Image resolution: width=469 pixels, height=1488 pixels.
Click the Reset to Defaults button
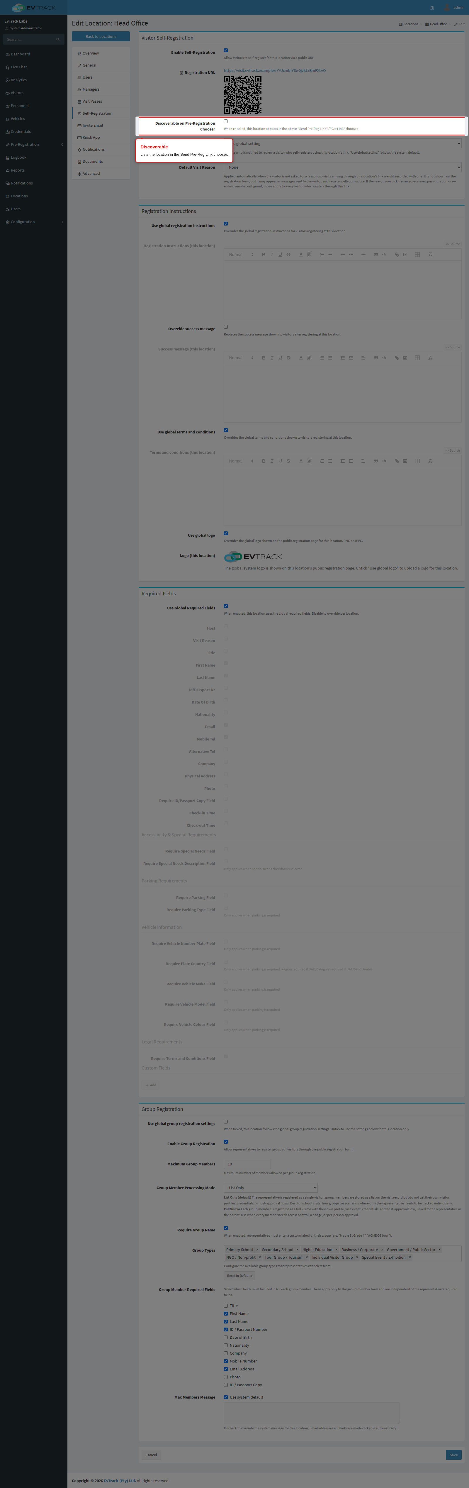(240, 1275)
